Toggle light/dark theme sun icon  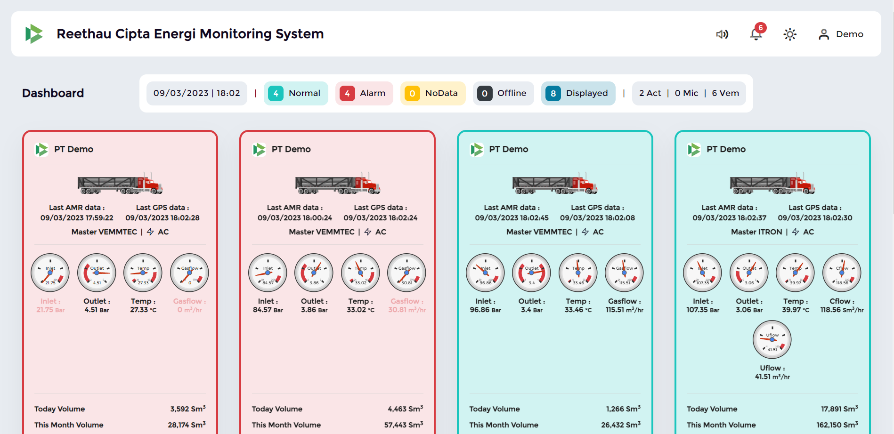[x=790, y=34]
